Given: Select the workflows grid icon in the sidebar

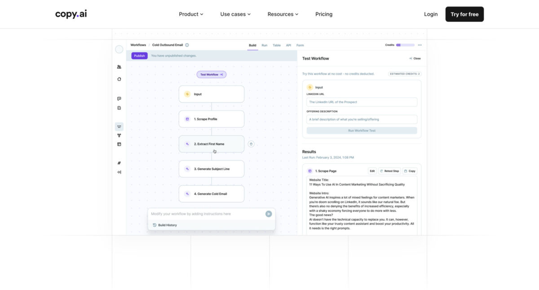Looking at the screenshot, I should tap(119, 126).
